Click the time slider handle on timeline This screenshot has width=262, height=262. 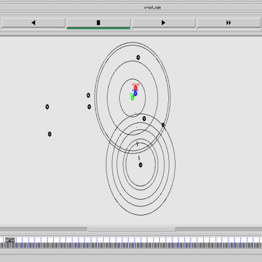(x=10, y=240)
